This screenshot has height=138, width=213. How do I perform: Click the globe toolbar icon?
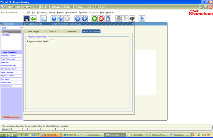118,19
